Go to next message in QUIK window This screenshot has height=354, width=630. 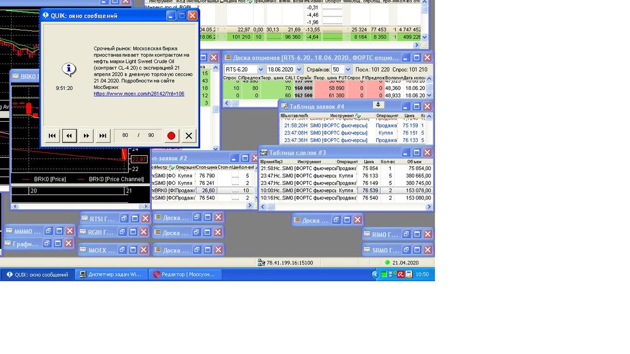(x=86, y=136)
